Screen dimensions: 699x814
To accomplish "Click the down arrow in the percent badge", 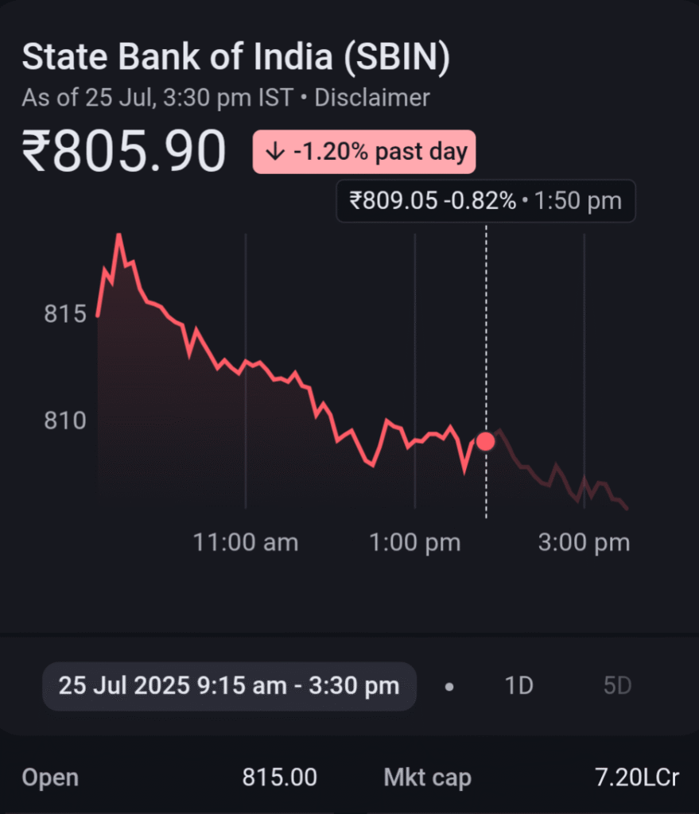I will 274,152.
